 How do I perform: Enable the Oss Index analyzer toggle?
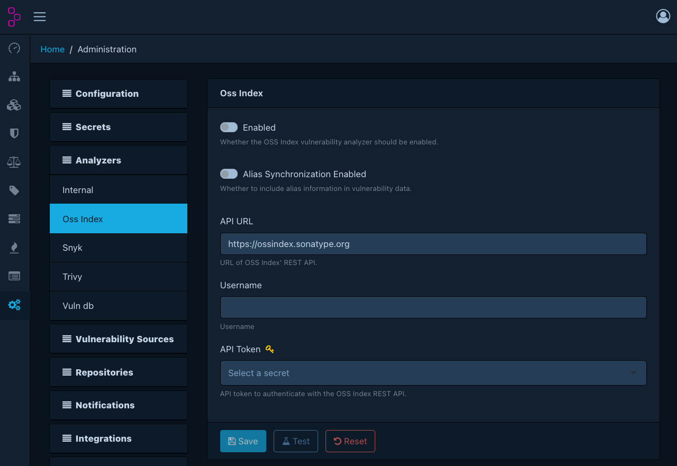(x=229, y=127)
